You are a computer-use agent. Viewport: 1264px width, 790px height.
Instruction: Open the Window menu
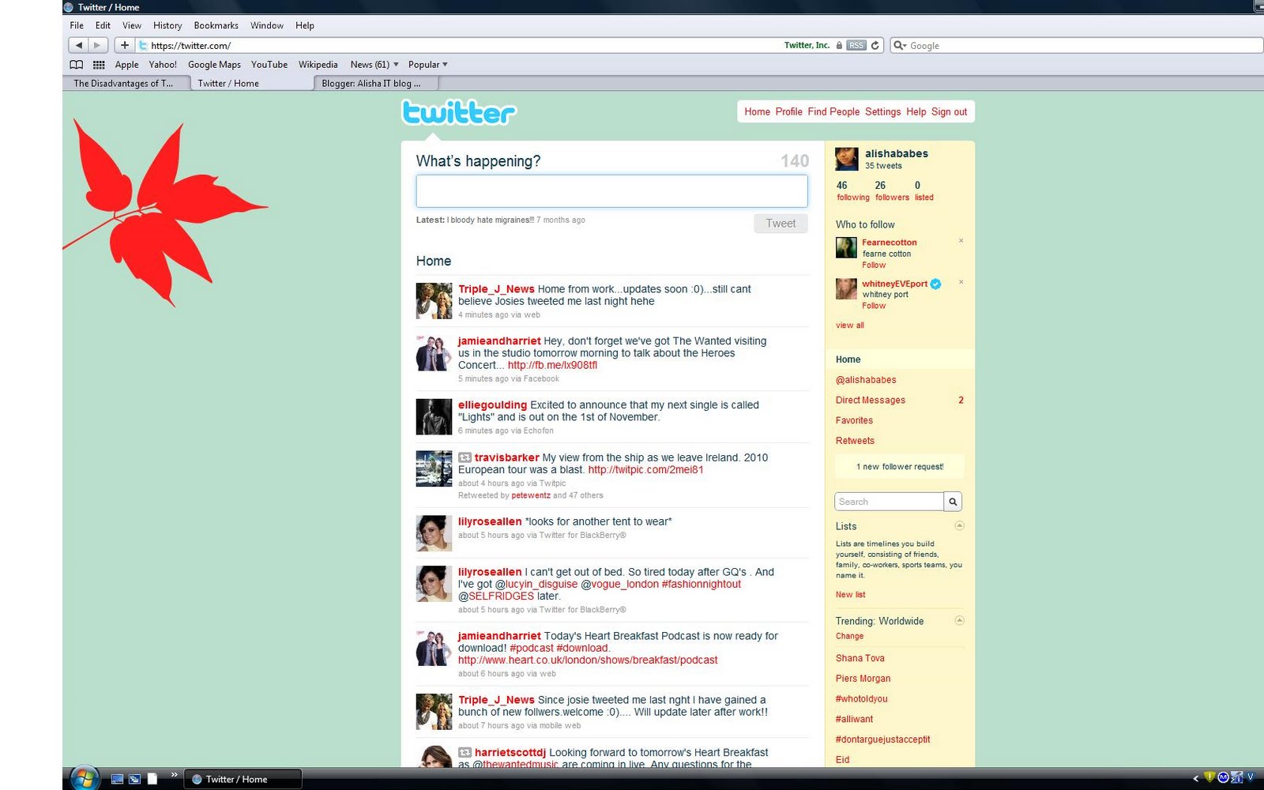(x=267, y=25)
